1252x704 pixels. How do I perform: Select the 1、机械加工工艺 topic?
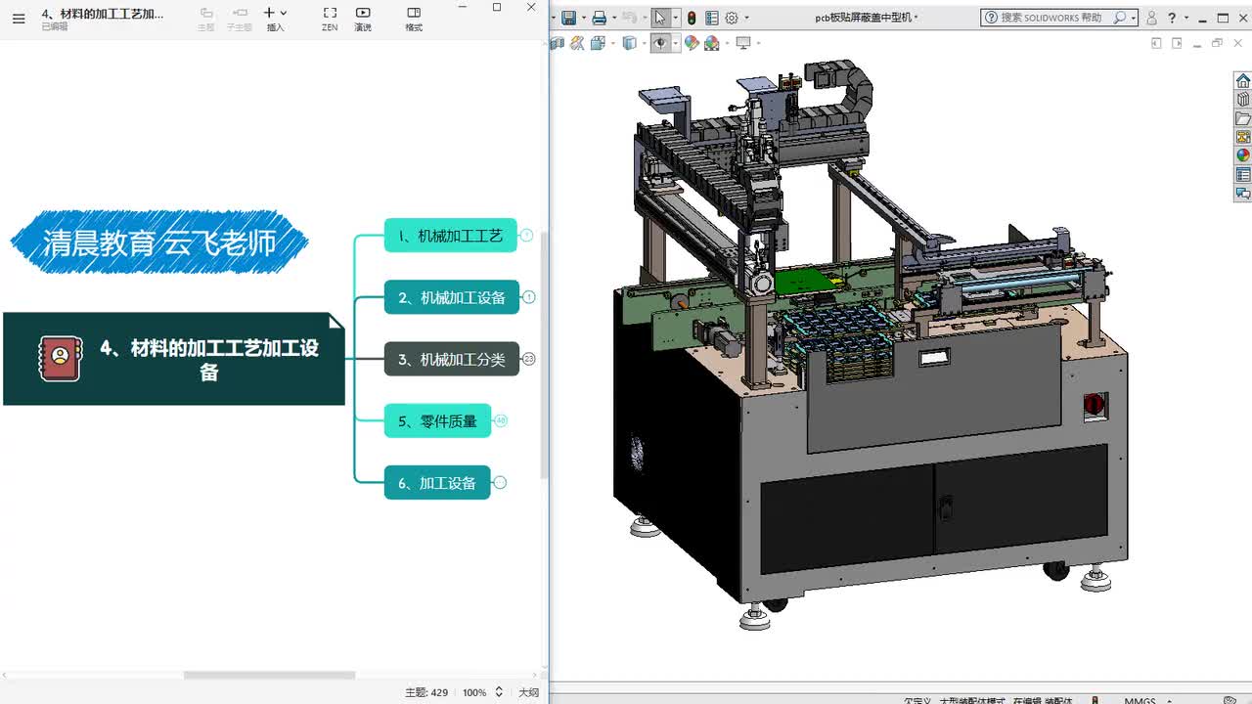click(450, 236)
